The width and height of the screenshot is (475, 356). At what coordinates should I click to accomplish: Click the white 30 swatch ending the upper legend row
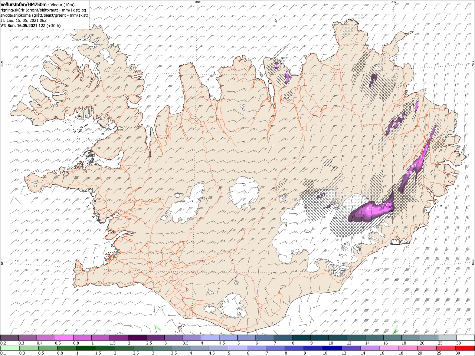coord(465,338)
